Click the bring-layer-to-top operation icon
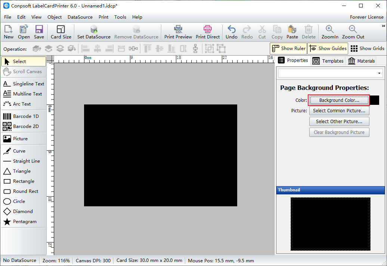The height and width of the screenshot is (266, 387). coord(37,48)
